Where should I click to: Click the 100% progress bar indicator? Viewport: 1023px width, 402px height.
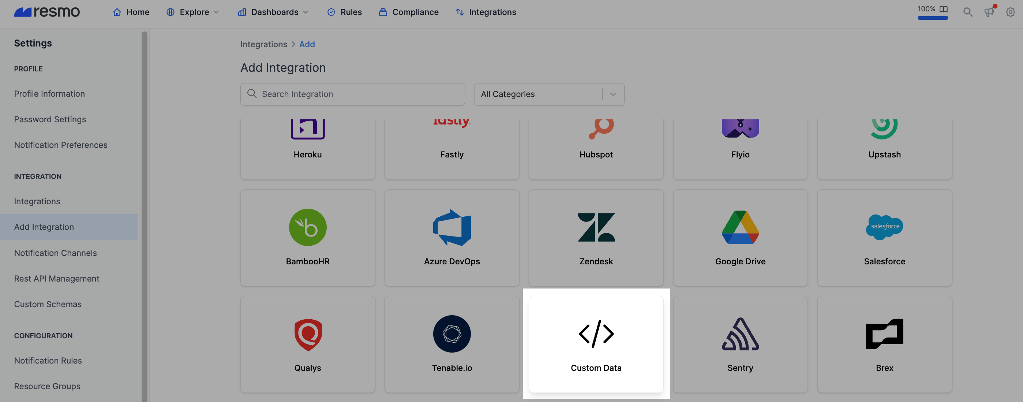[933, 18]
